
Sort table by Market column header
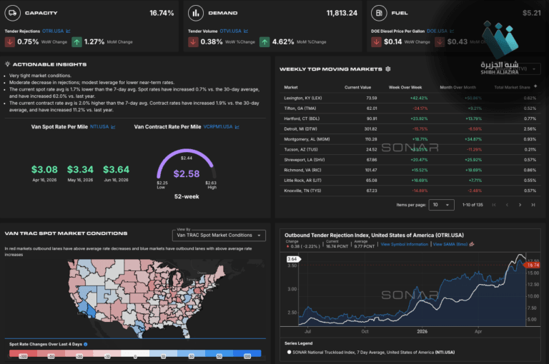click(291, 87)
